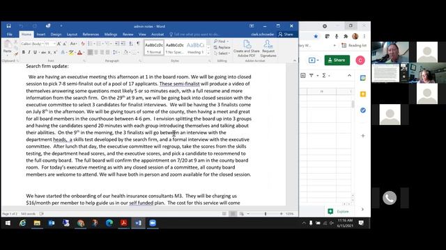446x250 pixels.
Task: Toggle Underline formatting in Word ribbon
Action: (35, 52)
